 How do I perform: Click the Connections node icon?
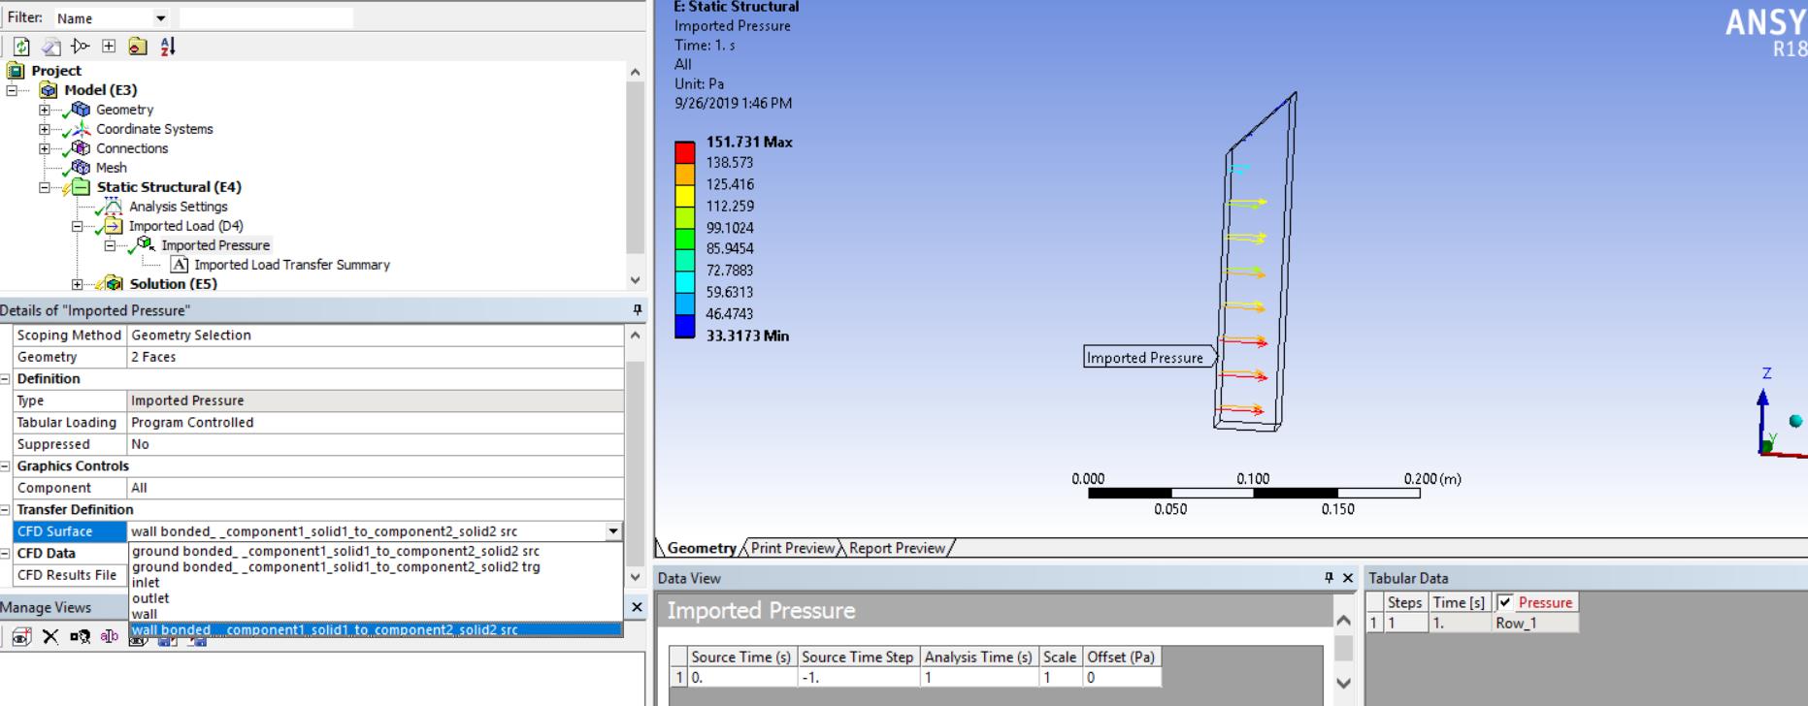[82, 148]
